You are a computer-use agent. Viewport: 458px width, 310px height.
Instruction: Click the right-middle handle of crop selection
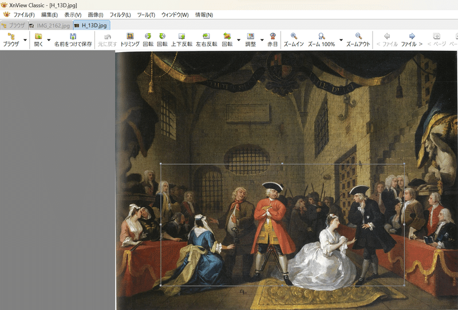click(405, 224)
